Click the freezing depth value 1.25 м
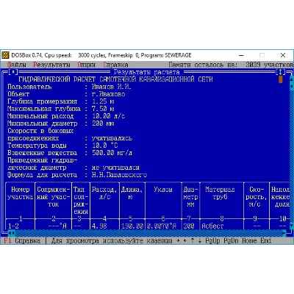The height and width of the screenshot is (294, 294). point(103,101)
